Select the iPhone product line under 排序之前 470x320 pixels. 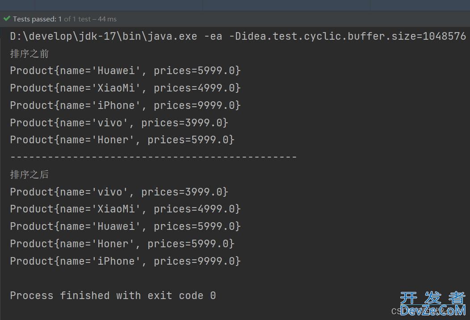[x=125, y=105]
